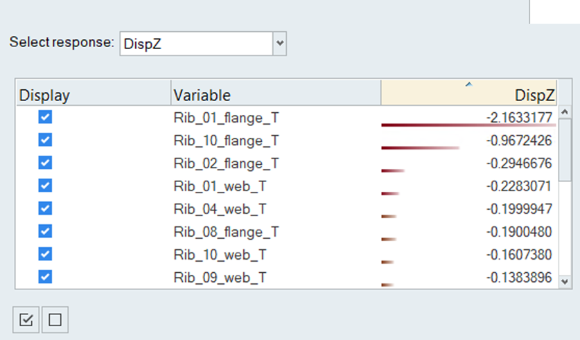Click the -0.9672426 DispZ effect bar
Screen dimensions: 580x340
(x=421, y=147)
